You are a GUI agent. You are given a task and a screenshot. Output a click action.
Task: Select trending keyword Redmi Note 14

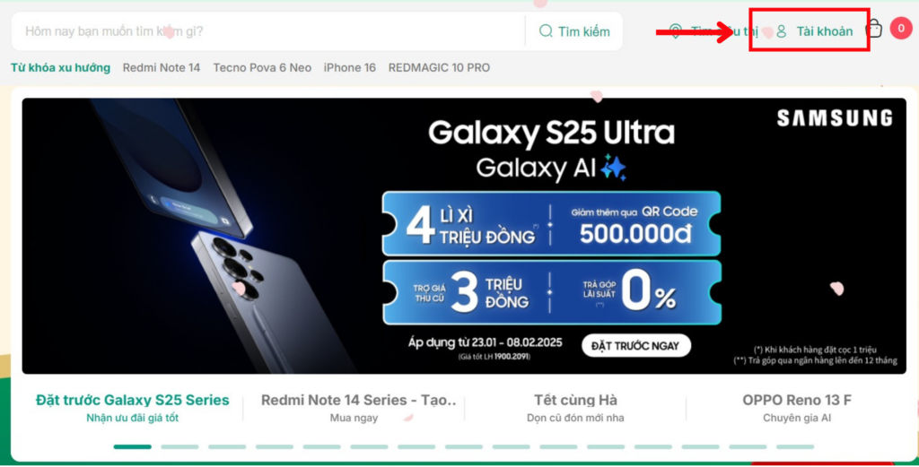(162, 68)
